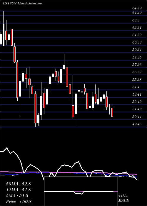Click the 12MA : 51.8 readout
Image resolution: width=147 pixels, height=206 pixels.
tap(18, 190)
